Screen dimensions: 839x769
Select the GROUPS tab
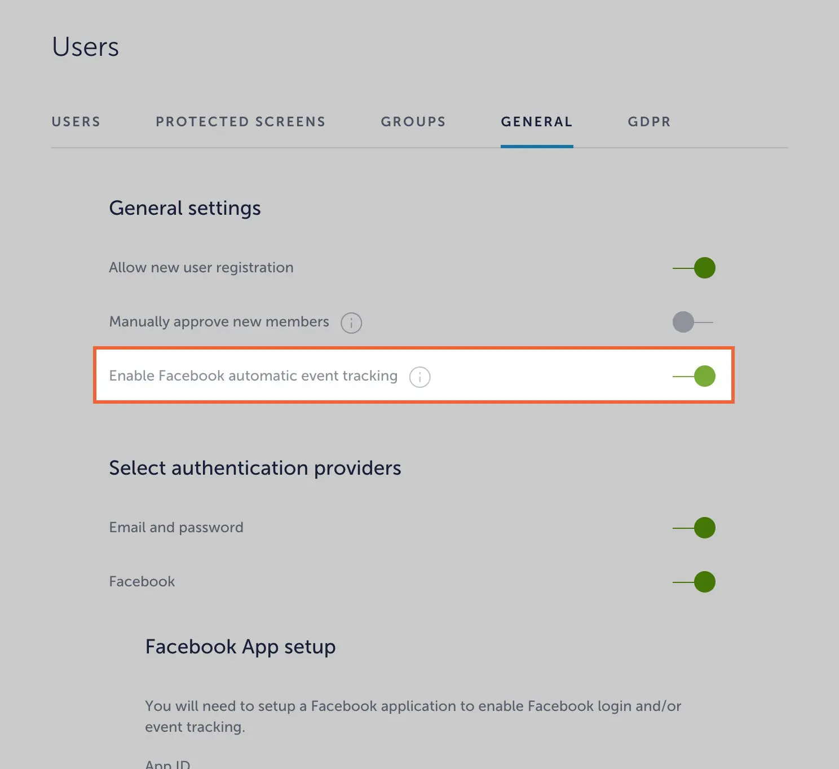pyautogui.click(x=413, y=122)
